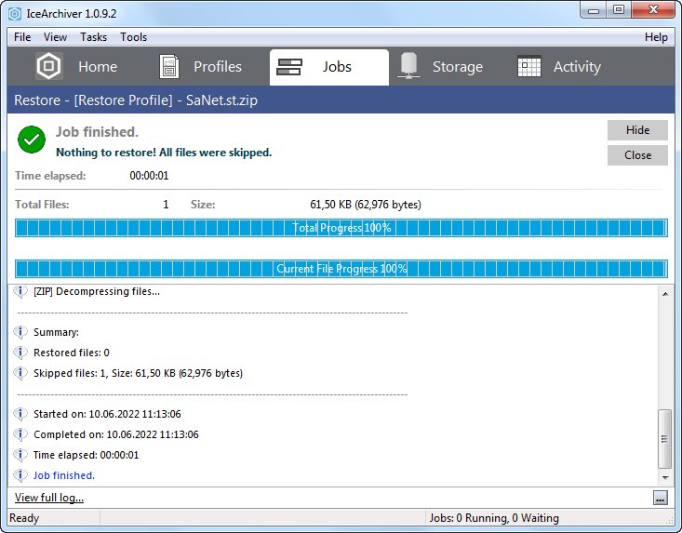
Task: Click info icon next to Restored files: 0
Action: [x=20, y=353]
